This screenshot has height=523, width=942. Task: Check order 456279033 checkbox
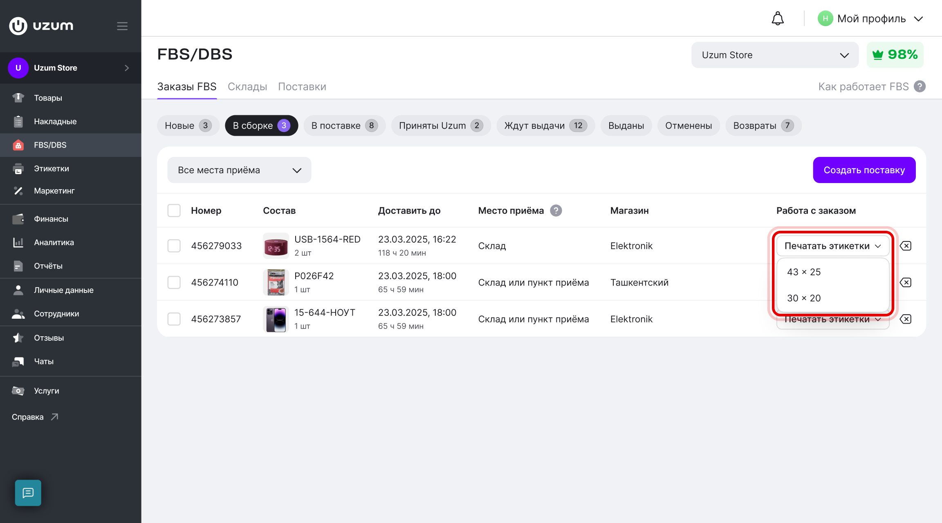click(174, 246)
